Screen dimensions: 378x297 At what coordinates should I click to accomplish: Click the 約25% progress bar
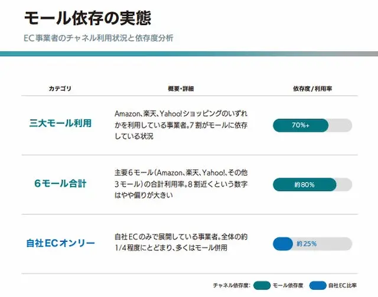[x=312, y=243]
